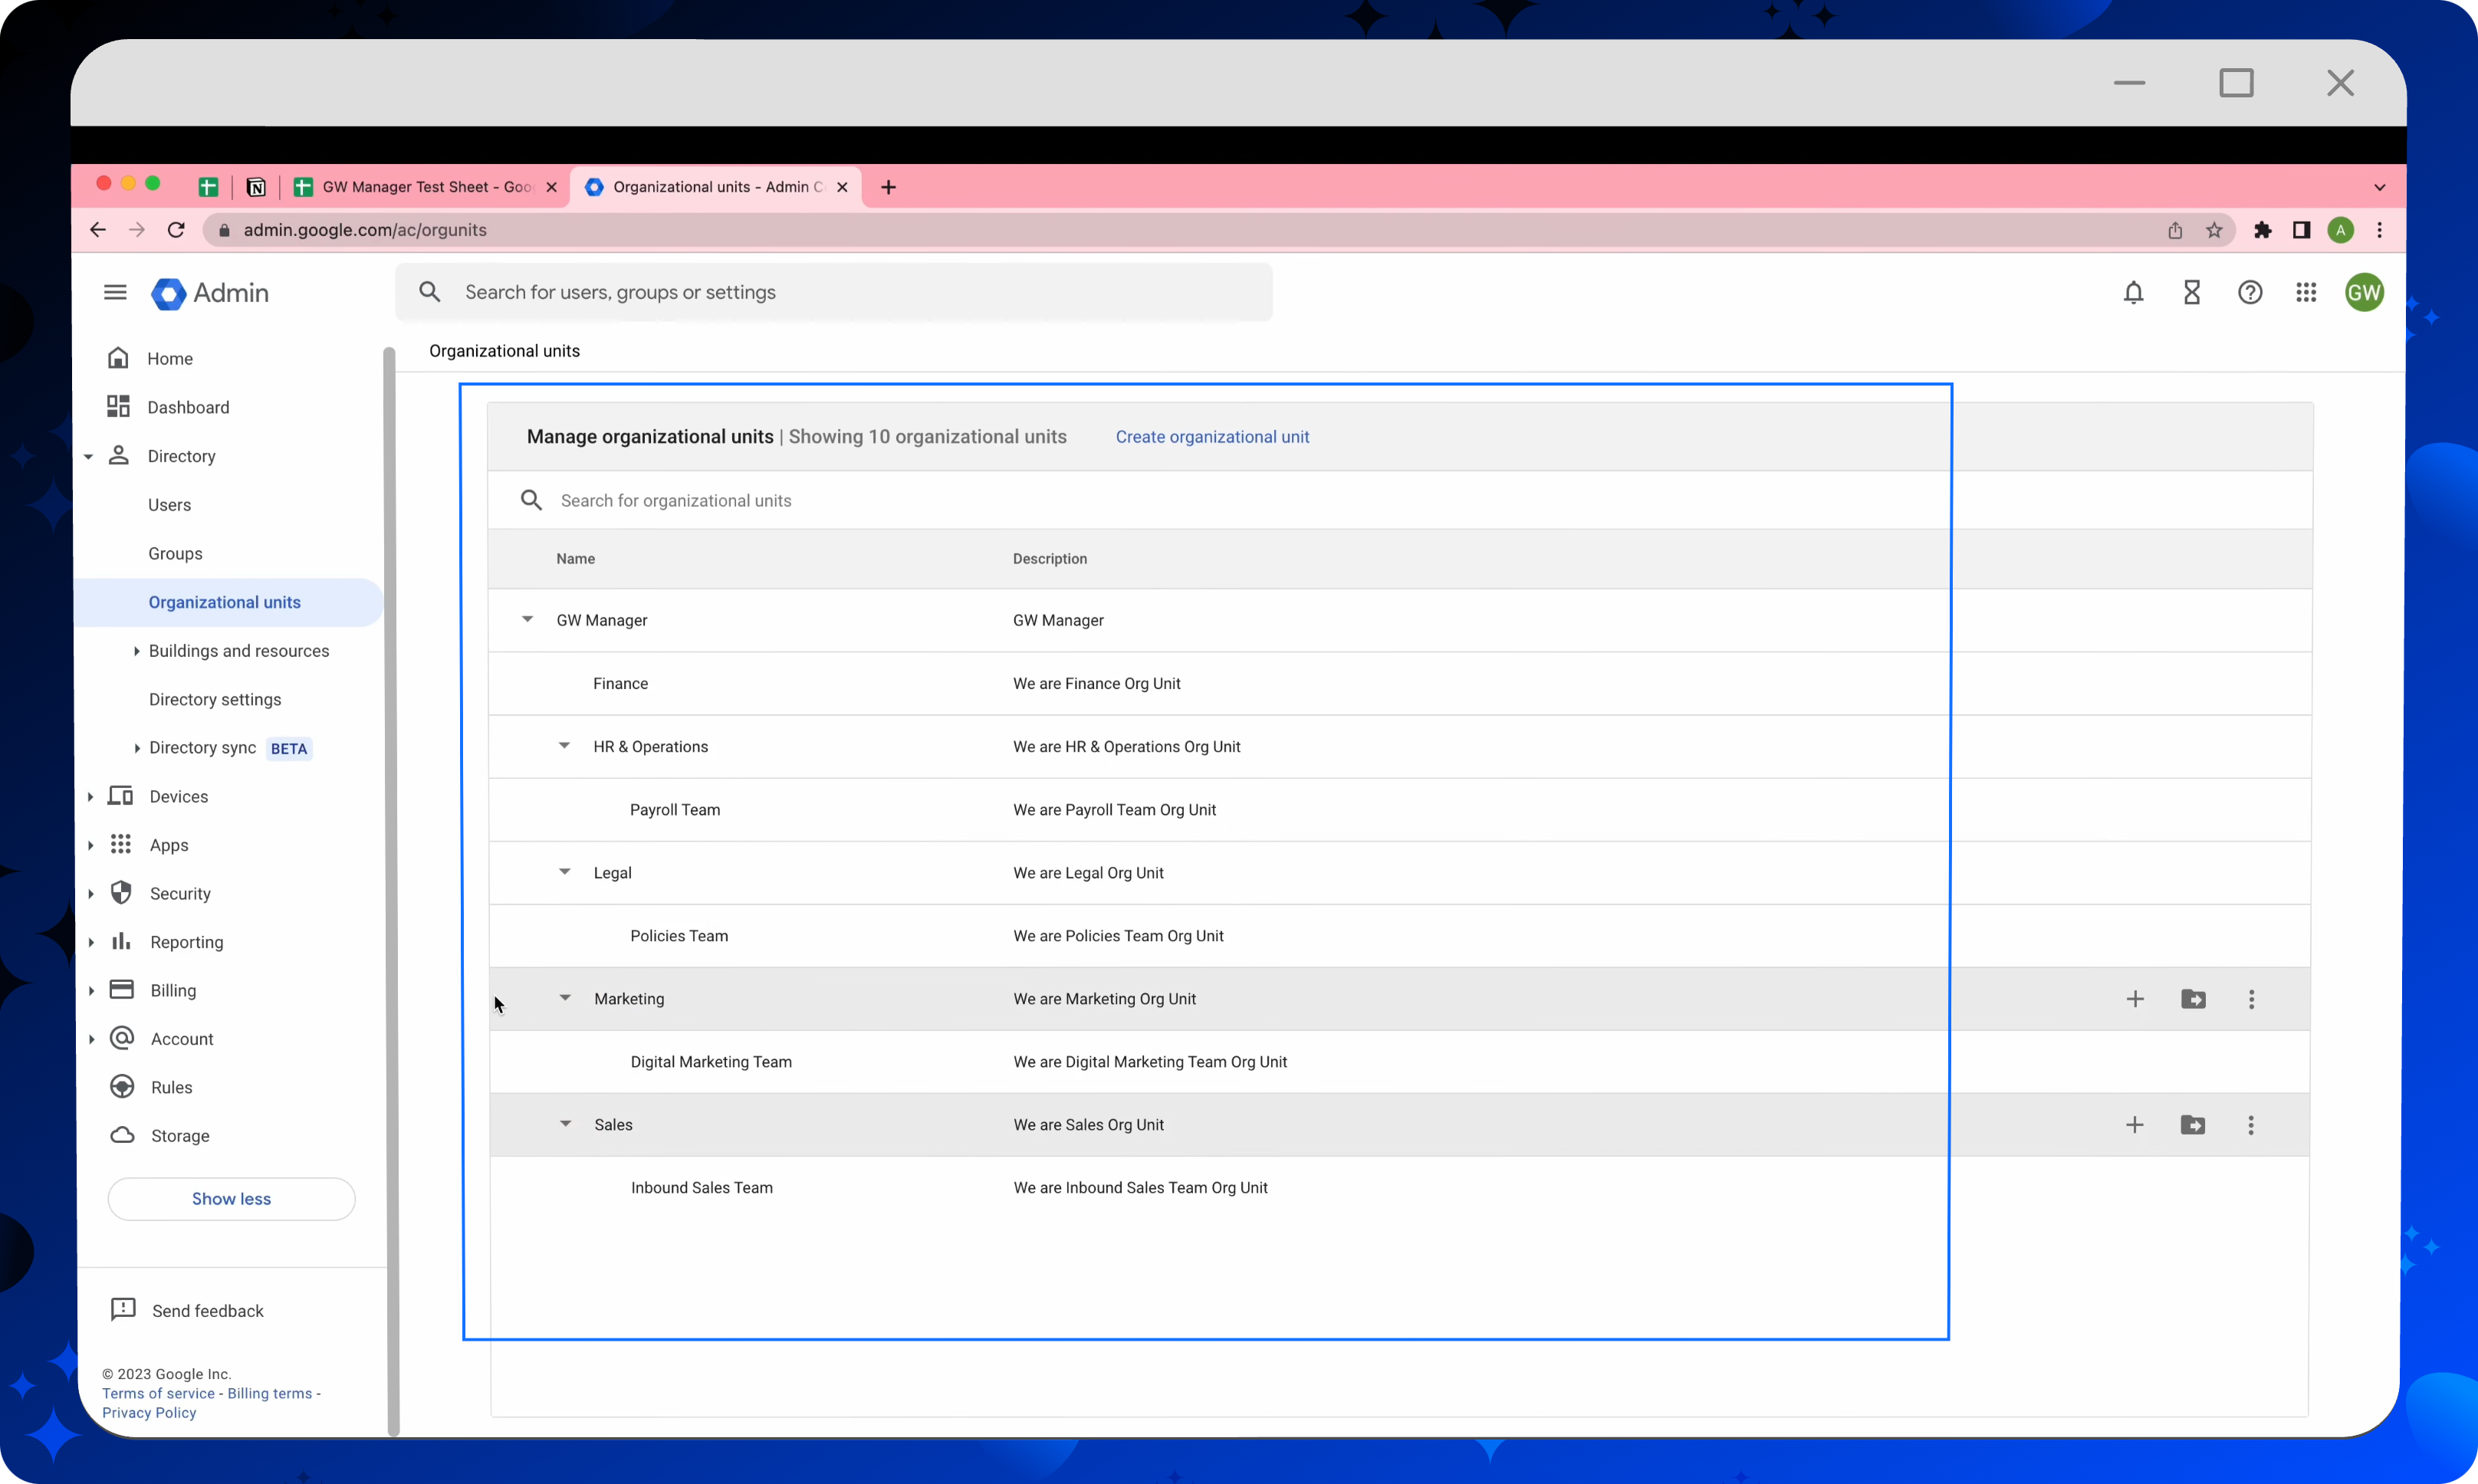Collapse the HR & Operations org unit
Image resolution: width=2478 pixels, height=1484 pixels.
564,746
